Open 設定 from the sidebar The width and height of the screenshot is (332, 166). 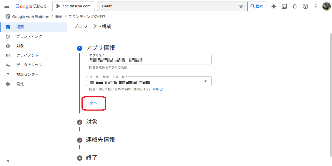[20, 84]
